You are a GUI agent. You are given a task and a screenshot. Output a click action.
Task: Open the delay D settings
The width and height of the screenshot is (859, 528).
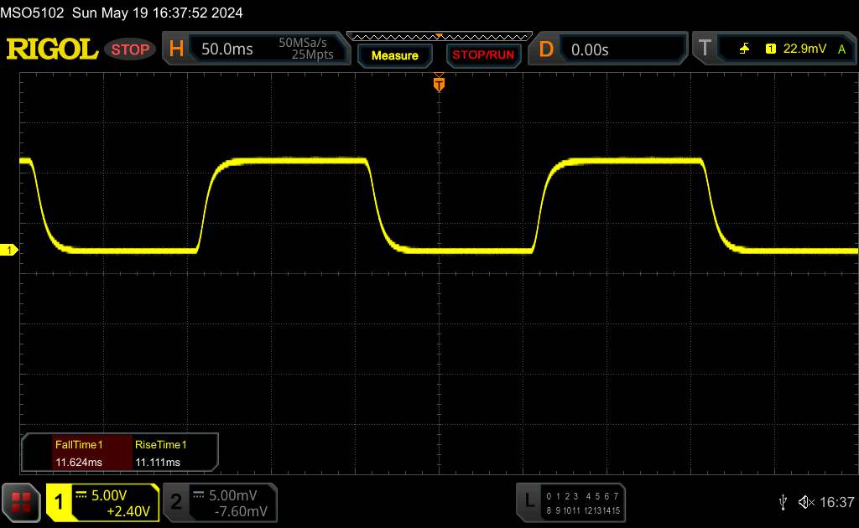[546, 49]
